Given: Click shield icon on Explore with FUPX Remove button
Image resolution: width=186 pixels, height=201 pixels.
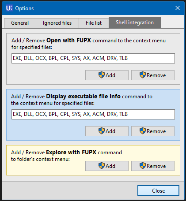Looking at the screenshot, I should tap(143, 166).
